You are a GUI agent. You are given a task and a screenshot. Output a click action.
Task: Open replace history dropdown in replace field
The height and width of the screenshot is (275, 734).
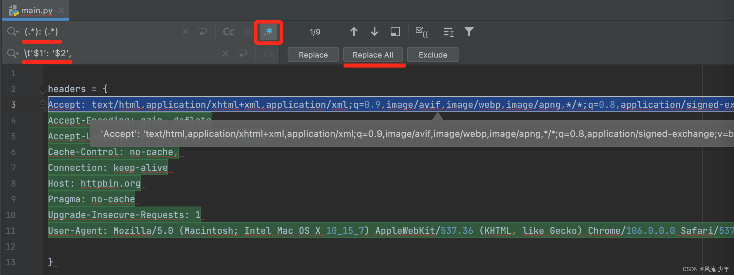pos(13,54)
